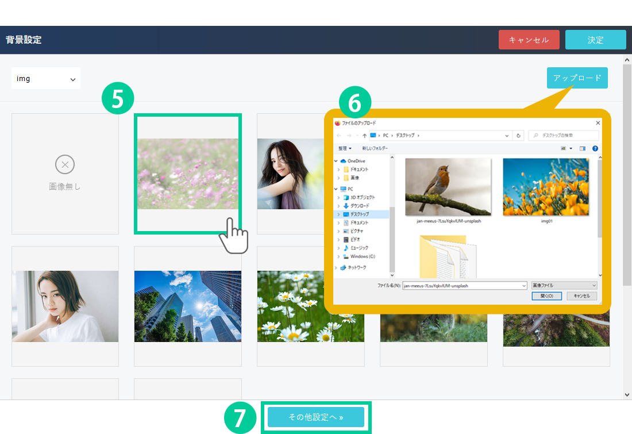Viewport: 632px width, 434px height.
Task: Open the 整理 menu in file dialog
Action: pyautogui.click(x=345, y=148)
